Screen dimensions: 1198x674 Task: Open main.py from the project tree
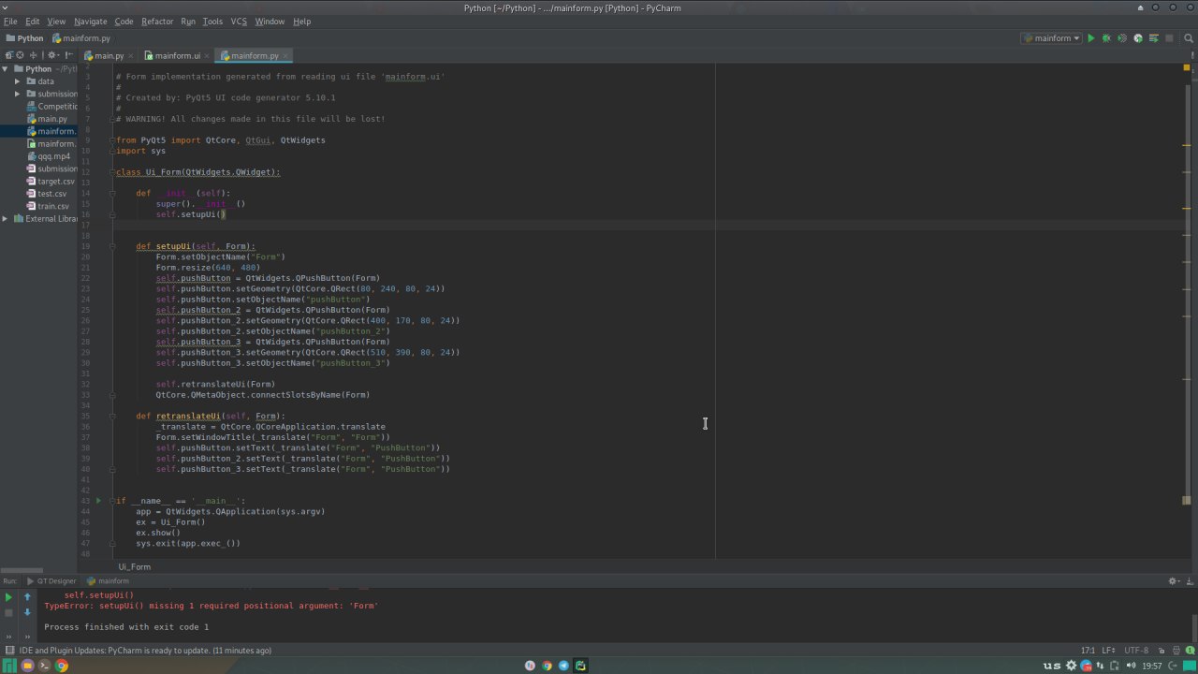pos(51,119)
